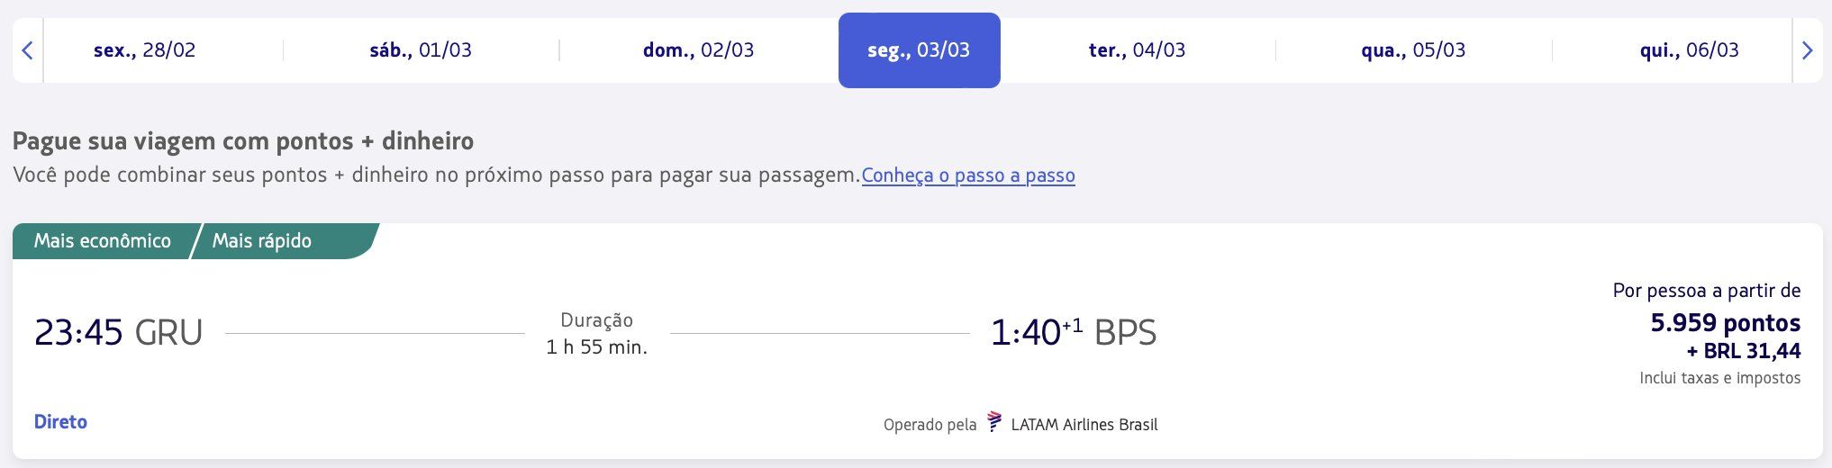Click the LATAM Airlines Brasil logo
Viewport: 1832px width, 468px height.
[x=994, y=421]
